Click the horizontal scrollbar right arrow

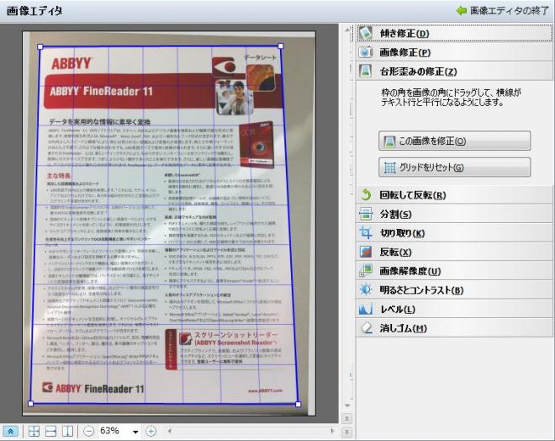pos(332,431)
